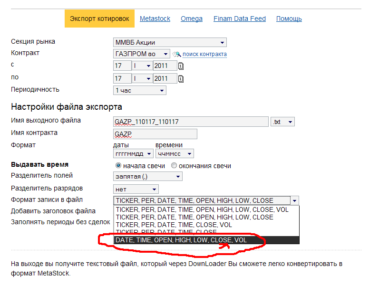
Task: Open the time format dropdown ччммсс
Action: coord(175,153)
